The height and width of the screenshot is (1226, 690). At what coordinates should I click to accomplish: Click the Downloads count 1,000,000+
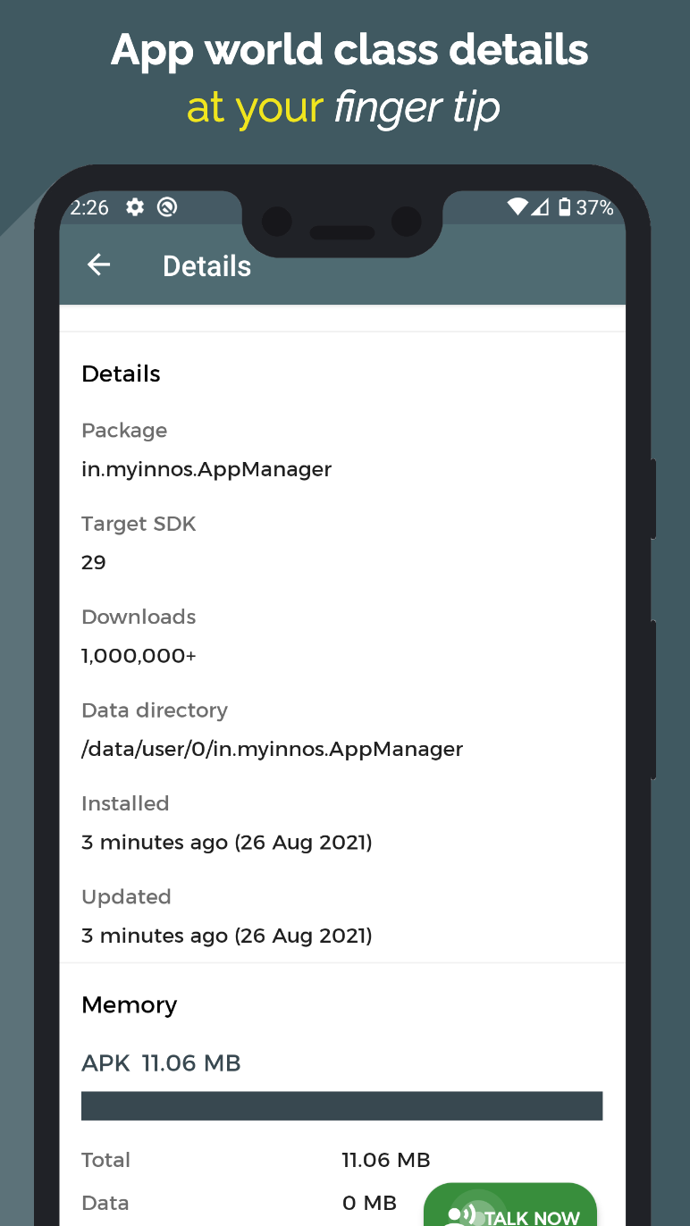click(x=139, y=655)
